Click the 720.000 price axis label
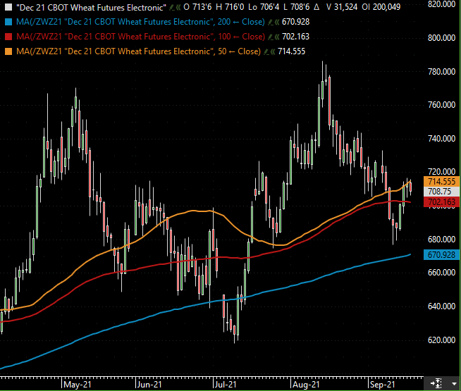The image size is (461, 391). [441, 172]
